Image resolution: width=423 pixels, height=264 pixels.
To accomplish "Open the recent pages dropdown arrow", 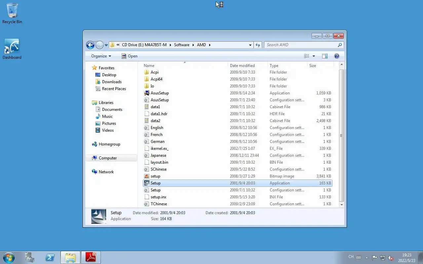I will [106, 45].
